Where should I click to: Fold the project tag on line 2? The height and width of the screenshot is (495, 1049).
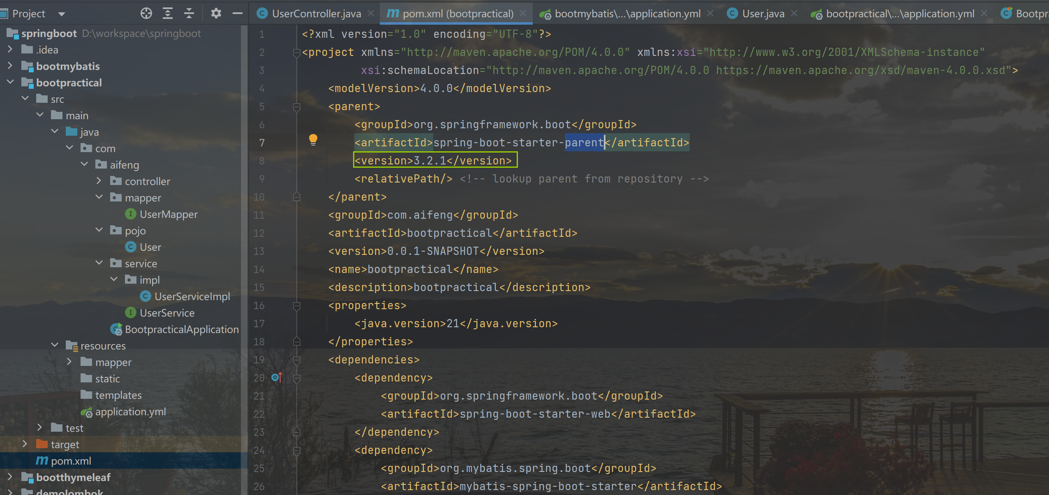coord(296,52)
